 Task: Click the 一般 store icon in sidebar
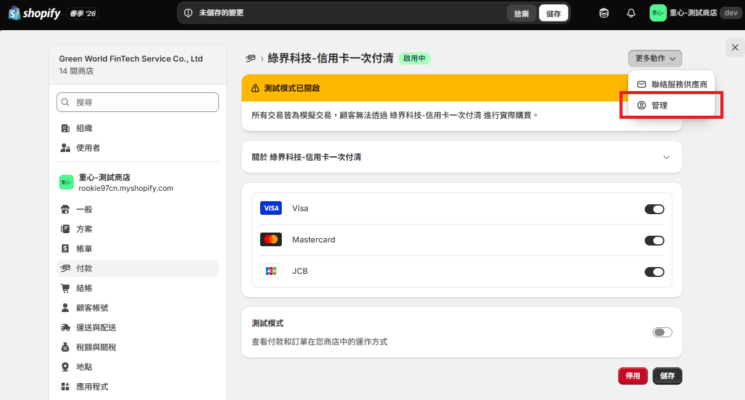65,209
